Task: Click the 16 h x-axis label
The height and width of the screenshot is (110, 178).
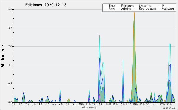Action: [122, 104]
